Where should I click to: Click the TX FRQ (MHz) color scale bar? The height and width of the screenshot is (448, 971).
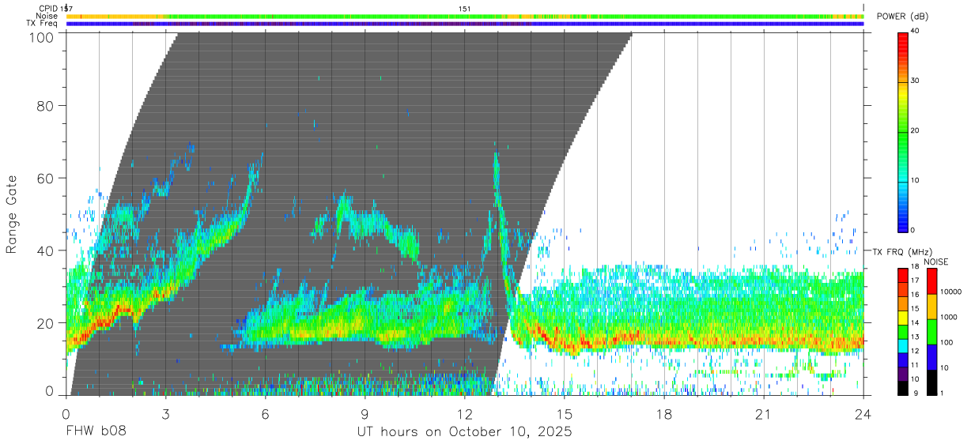coord(902,332)
